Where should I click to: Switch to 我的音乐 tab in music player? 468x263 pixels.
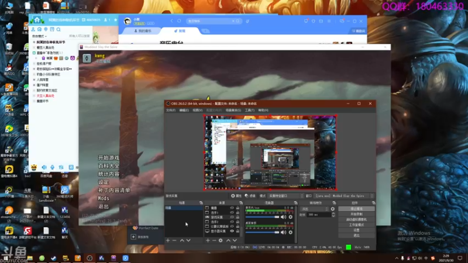[x=143, y=31]
